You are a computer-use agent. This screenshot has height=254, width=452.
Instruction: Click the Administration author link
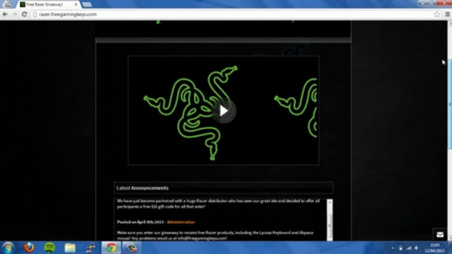pos(181,222)
